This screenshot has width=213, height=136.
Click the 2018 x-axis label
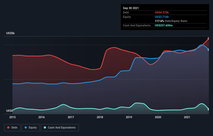(x=100, y=117)
